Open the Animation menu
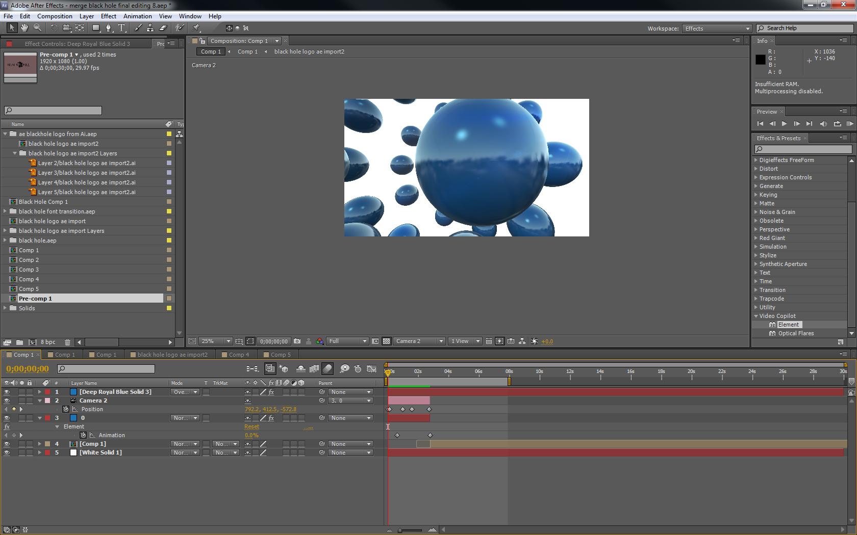 point(138,16)
